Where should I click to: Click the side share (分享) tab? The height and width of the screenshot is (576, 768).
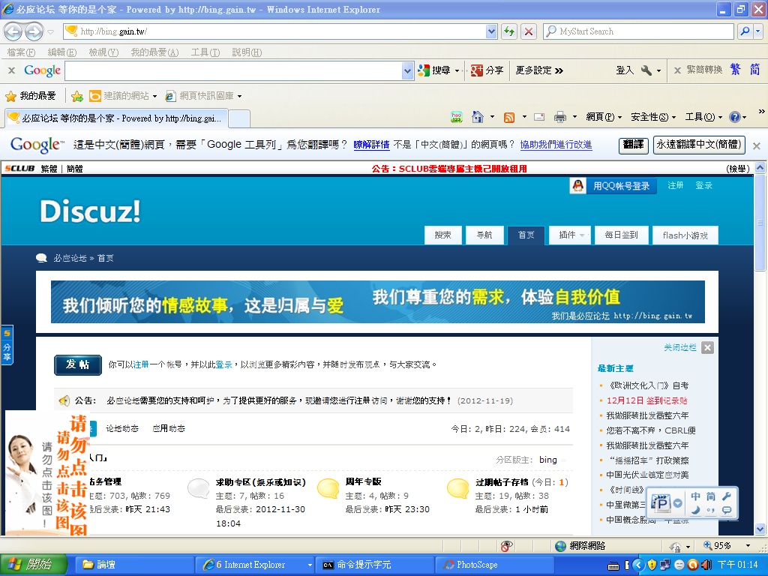pyautogui.click(x=7, y=345)
